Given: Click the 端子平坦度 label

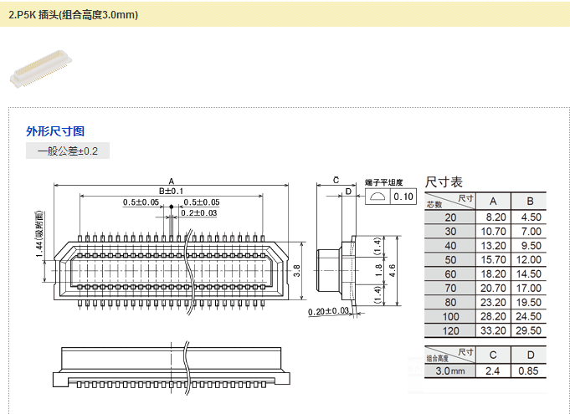Looking at the screenshot, I should click(x=384, y=181).
